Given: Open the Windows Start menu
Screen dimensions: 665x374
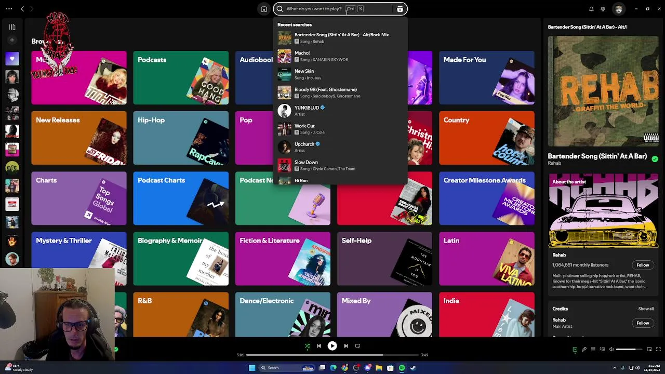Looking at the screenshot, I should (252, 368).
